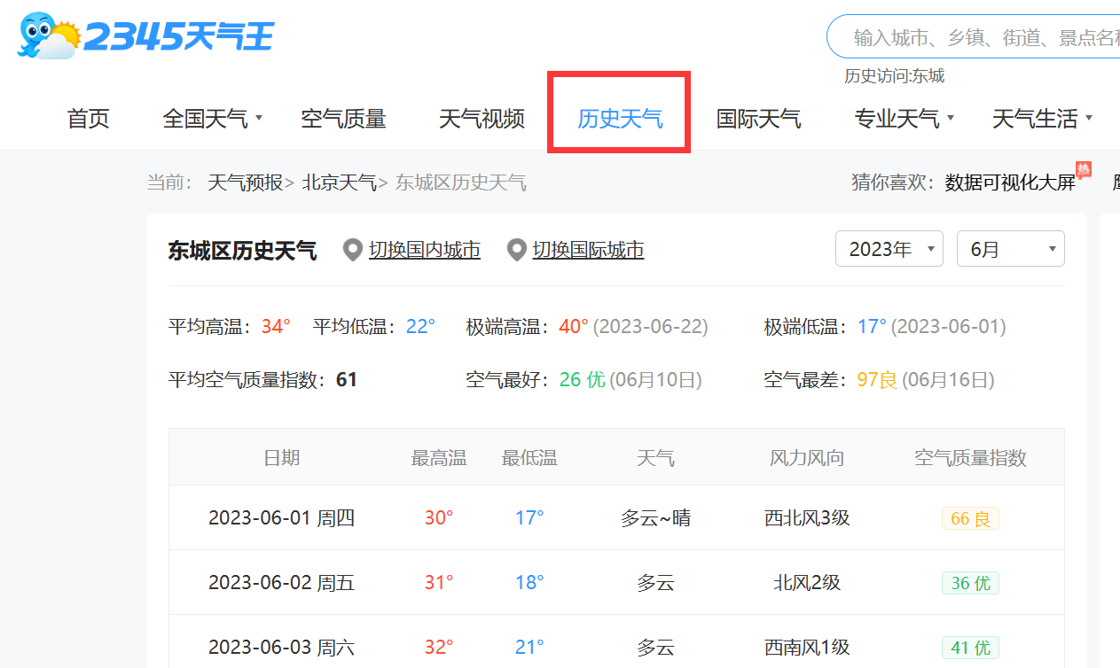Image resolution: width=1120 pixels, height=668 pixels.
Task: Click the 平均高温 value 34°
Action: point(276,327)
